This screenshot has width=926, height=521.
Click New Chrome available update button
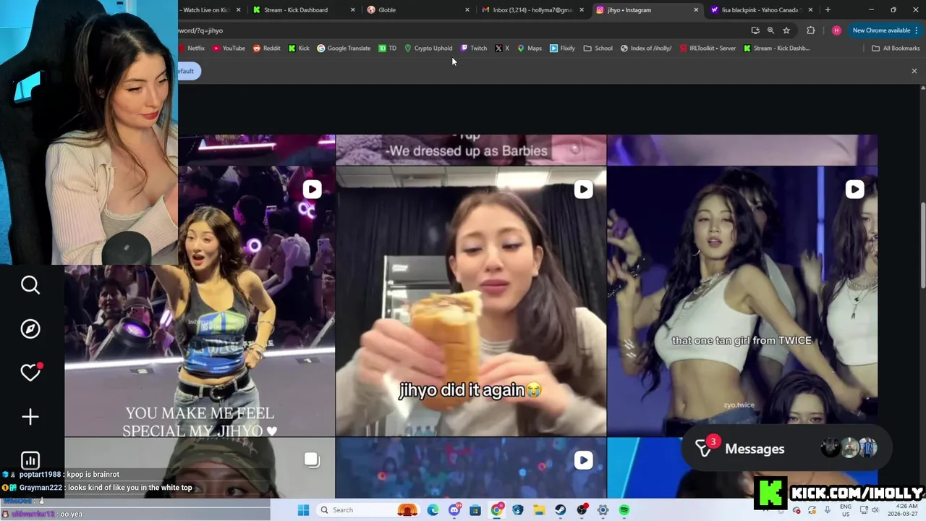(x=885, y=30)
